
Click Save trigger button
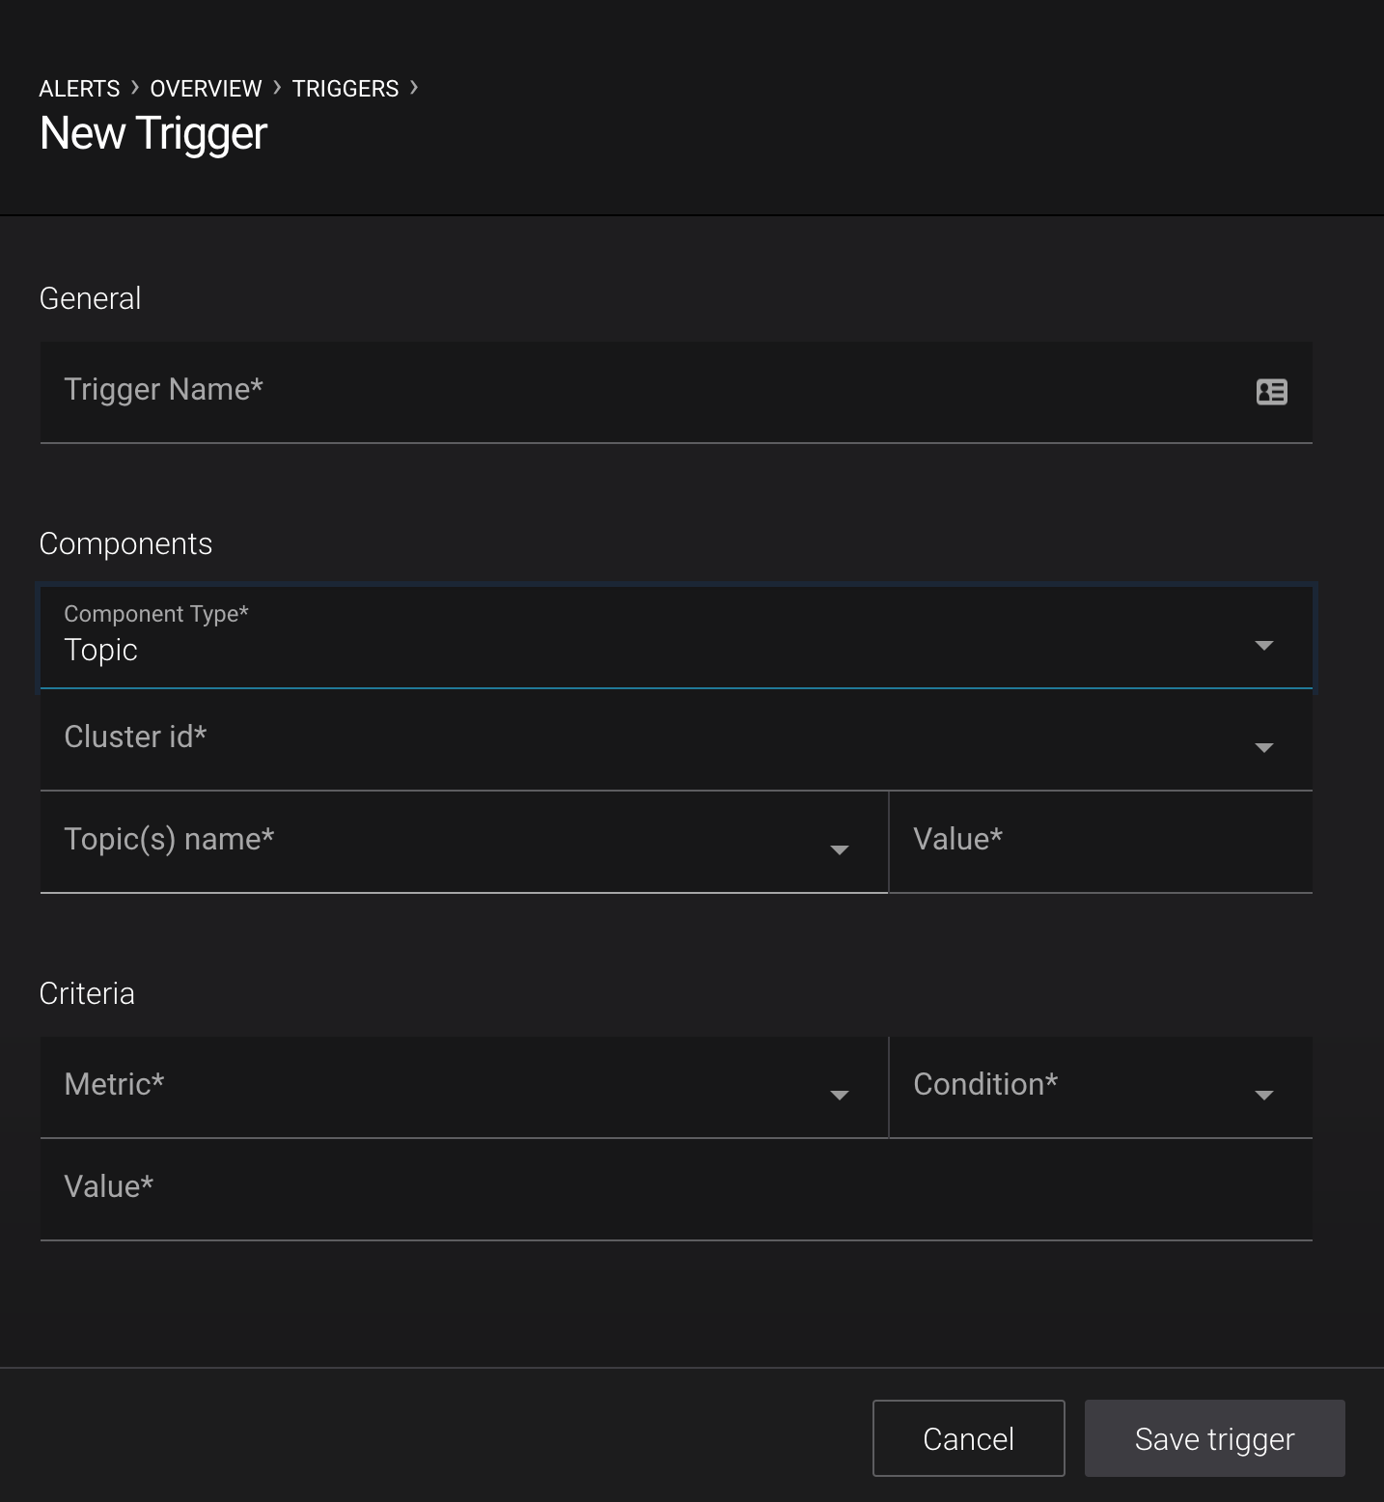pyautogui.click(x=1215, y=1438)
